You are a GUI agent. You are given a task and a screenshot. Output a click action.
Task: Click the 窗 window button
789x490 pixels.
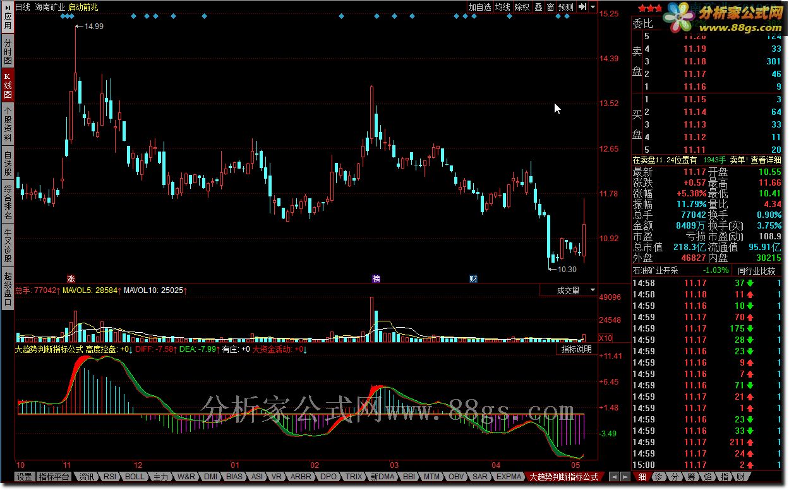pos(550,7)
